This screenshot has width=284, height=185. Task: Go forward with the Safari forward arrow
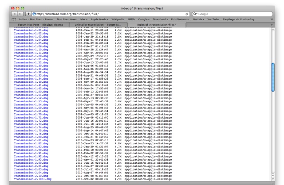(20, 14)
